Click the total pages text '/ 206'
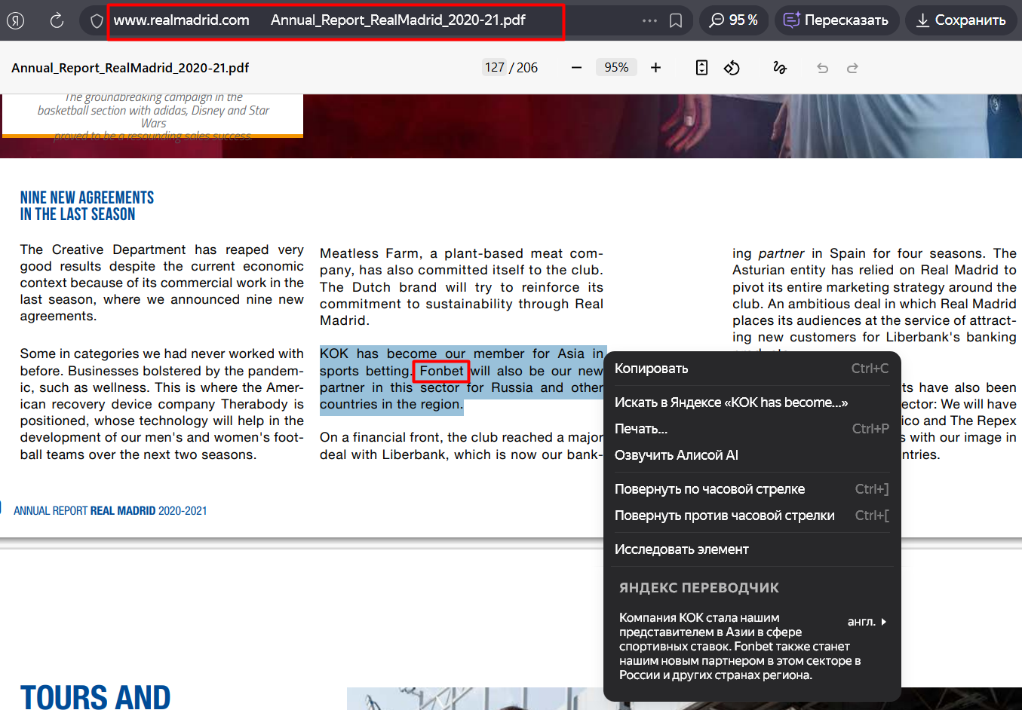The image size is (1022, 710). 523,68
